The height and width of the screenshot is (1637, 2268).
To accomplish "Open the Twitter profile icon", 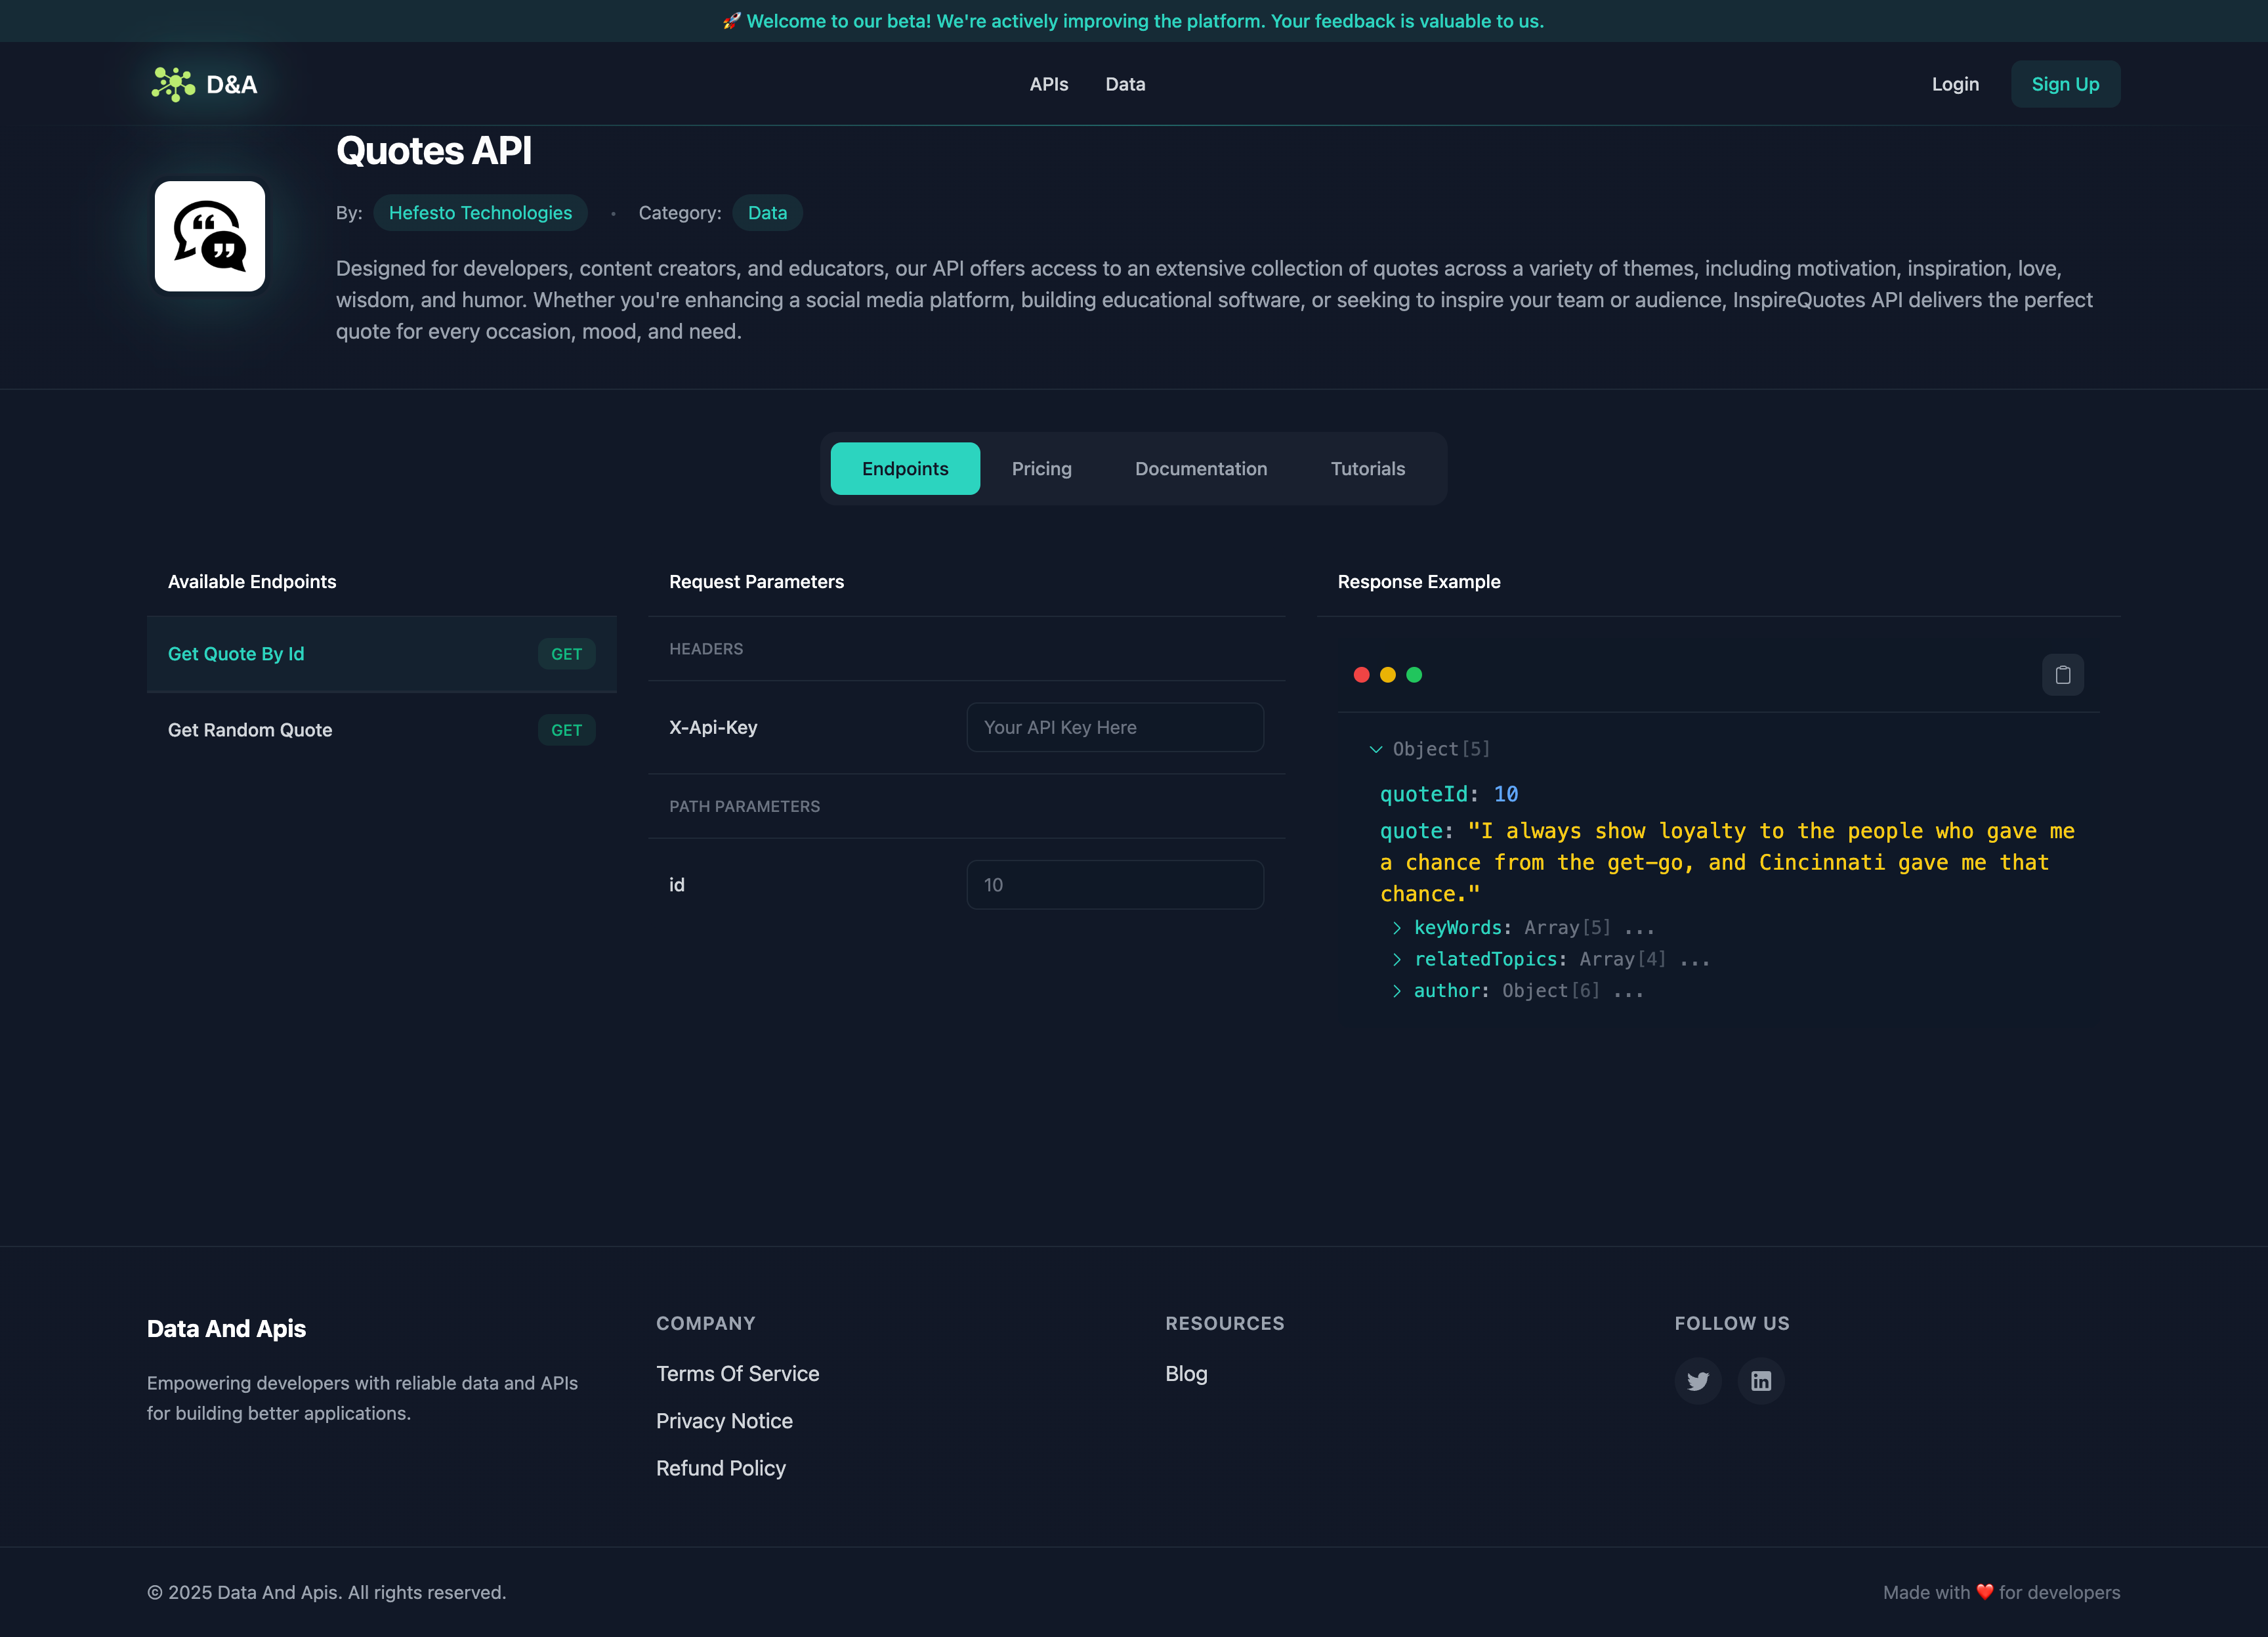I will [1697, 1381].
